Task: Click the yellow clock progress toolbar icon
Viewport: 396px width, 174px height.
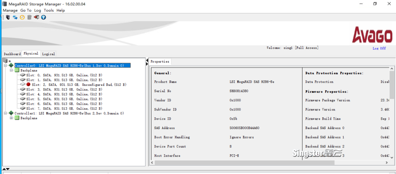Action: point(22,18)
